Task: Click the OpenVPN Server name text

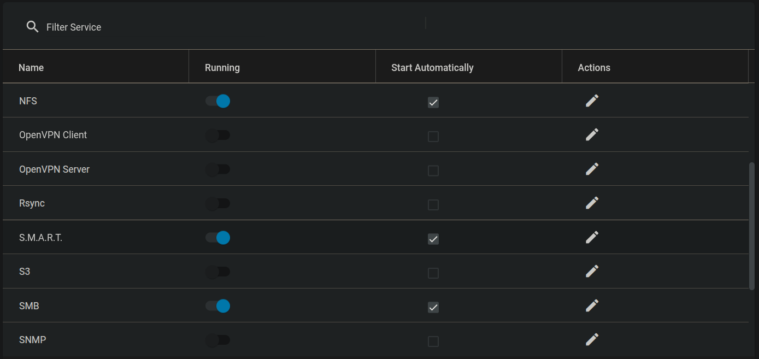Action: [54, 169]
